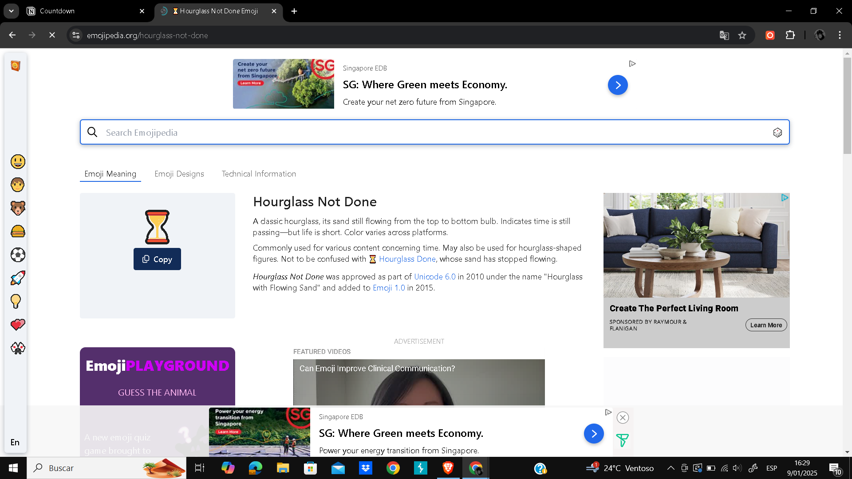Stop loading the page

52,35
